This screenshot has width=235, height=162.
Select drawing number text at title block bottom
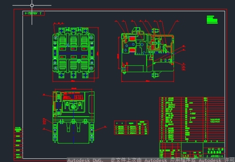(214, 156)
